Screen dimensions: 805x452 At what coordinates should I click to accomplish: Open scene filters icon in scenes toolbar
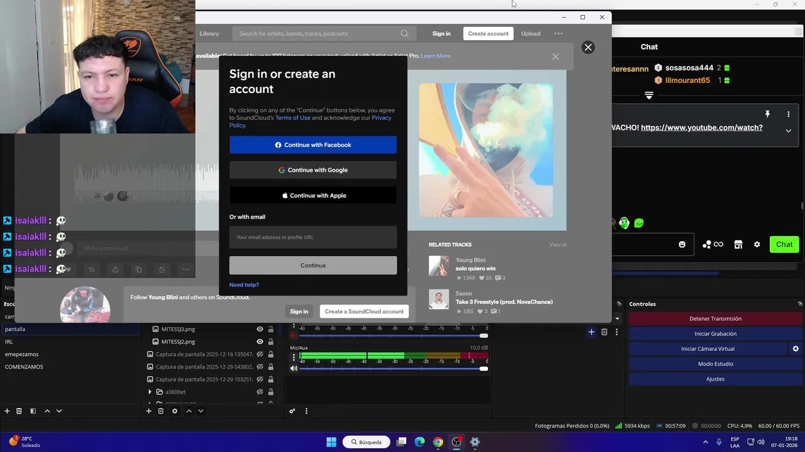pos(33,411)
